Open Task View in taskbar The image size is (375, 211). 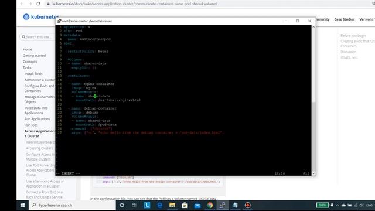[x=134, y=205]
